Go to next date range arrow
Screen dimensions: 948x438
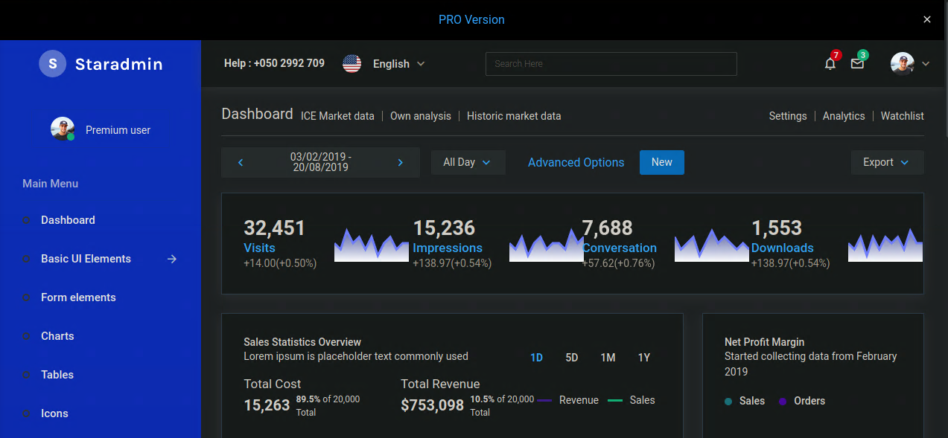[x=400, y=162]
